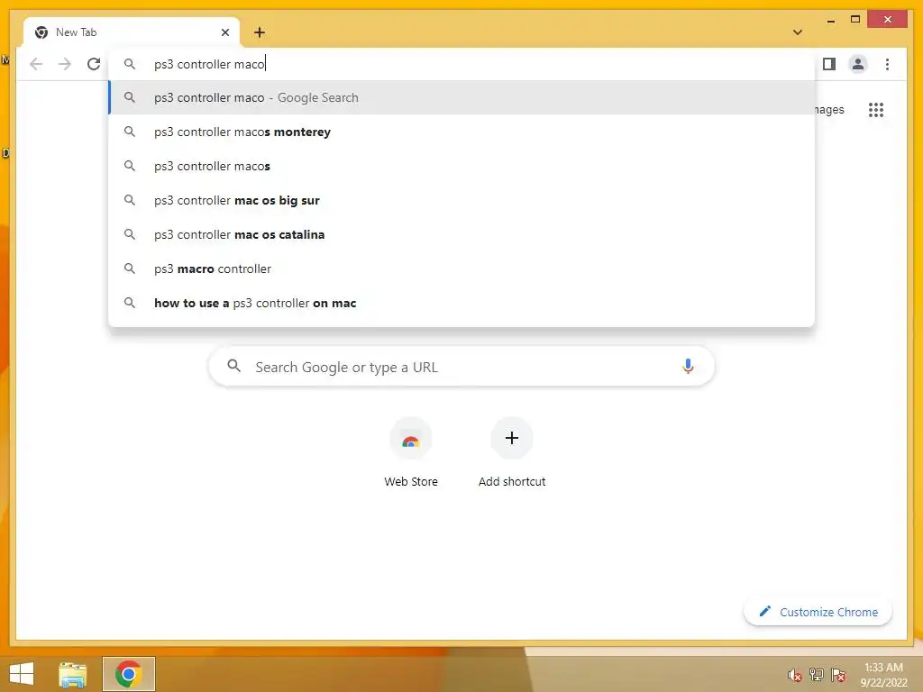
Task: Open the Google apps grid
Action: point(876,109)
